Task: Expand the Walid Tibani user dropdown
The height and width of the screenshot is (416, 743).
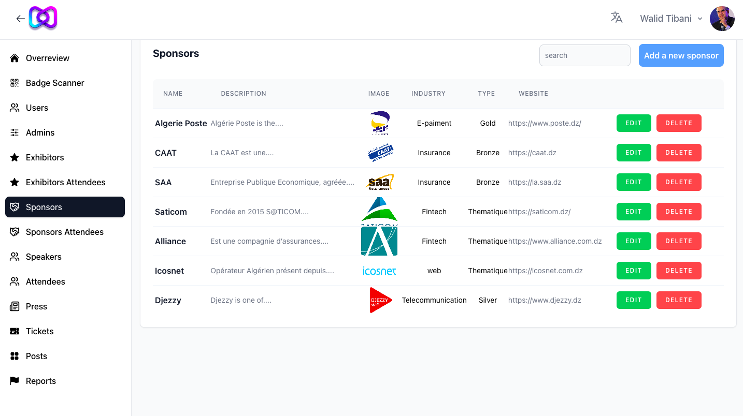Action: pos(671,19)
